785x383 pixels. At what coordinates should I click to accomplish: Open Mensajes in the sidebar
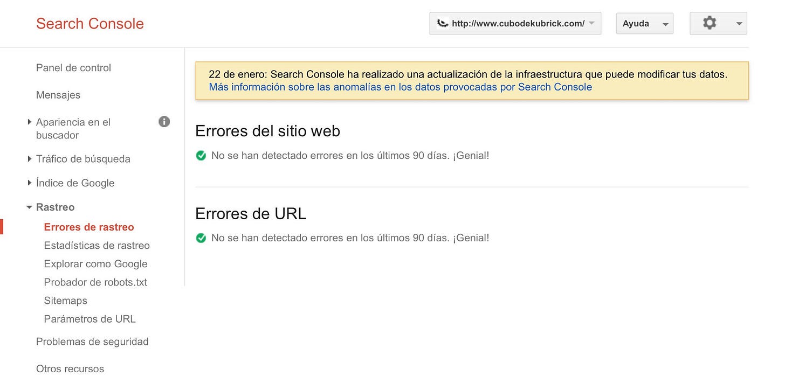pyautogui.click(x=58, y=95)
